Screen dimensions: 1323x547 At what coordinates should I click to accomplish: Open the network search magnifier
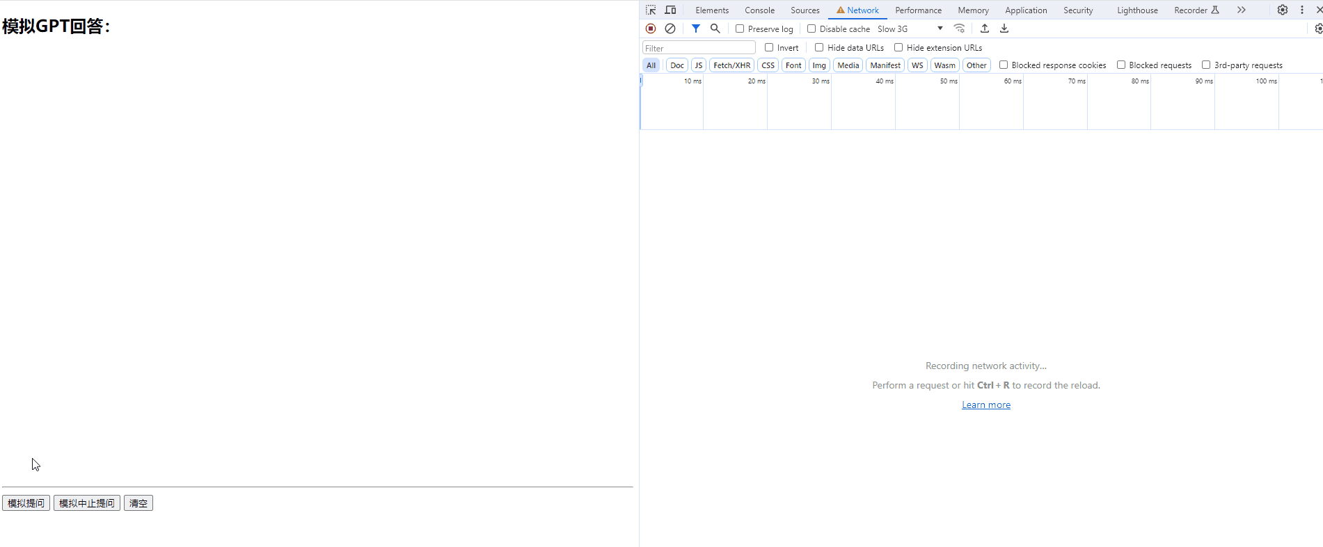715,28
